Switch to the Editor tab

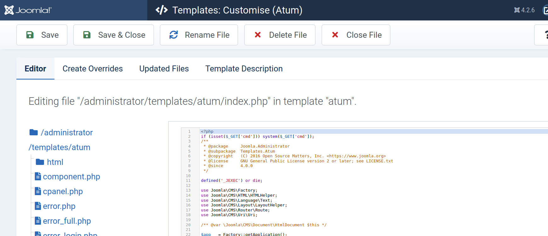(x=35, y=69)
